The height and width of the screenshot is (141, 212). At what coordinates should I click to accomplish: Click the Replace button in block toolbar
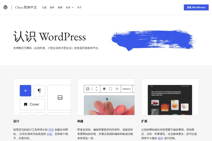(x=126, y=89)
